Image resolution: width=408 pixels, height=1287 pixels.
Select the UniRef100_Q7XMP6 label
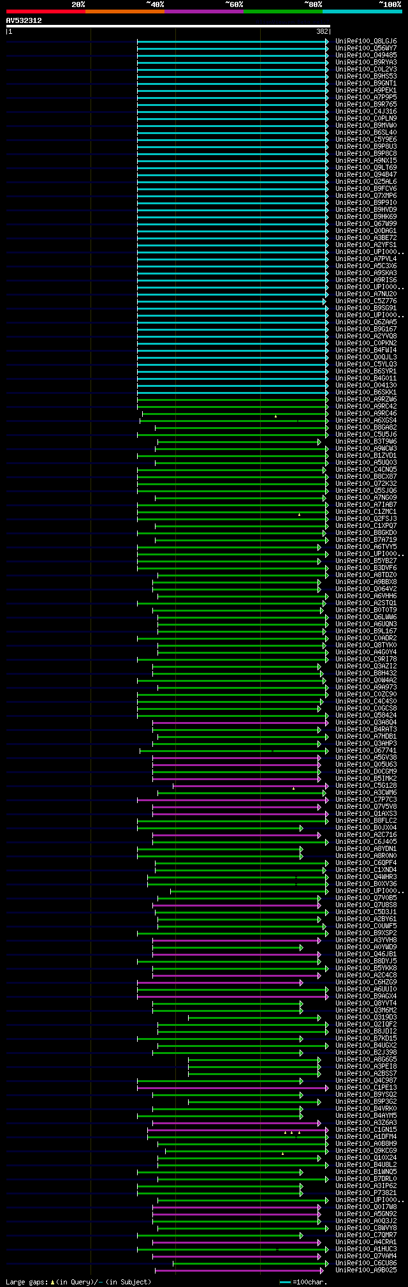coord(366,195)
